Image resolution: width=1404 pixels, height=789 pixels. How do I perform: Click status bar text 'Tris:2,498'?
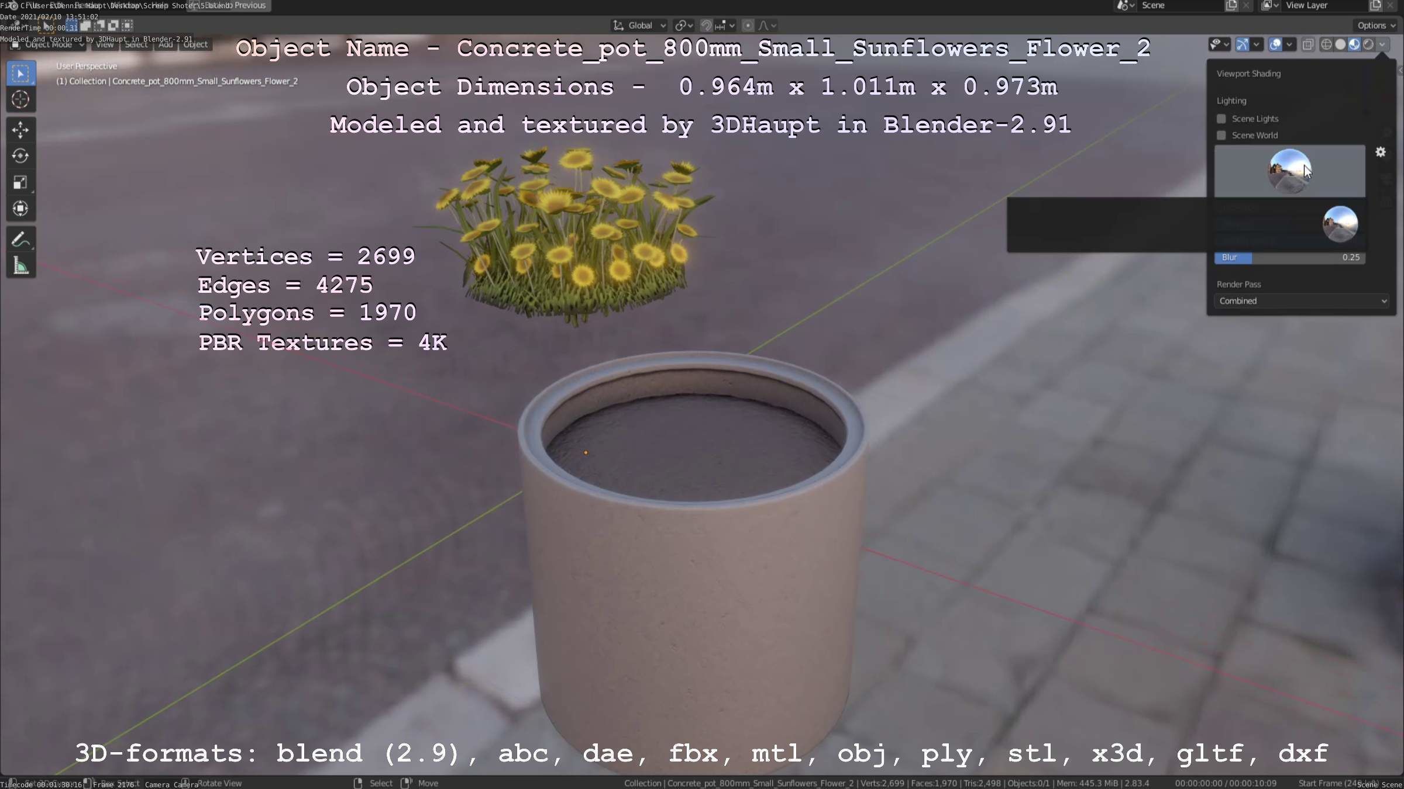click(x=982, y=783)
